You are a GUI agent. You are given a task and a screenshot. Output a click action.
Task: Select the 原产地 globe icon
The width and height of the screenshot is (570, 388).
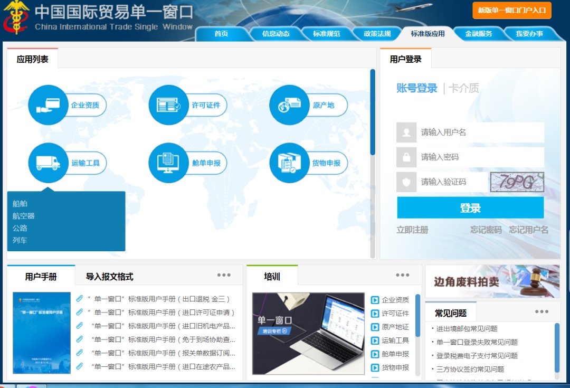pyautogui.click(x=289, y=105)
